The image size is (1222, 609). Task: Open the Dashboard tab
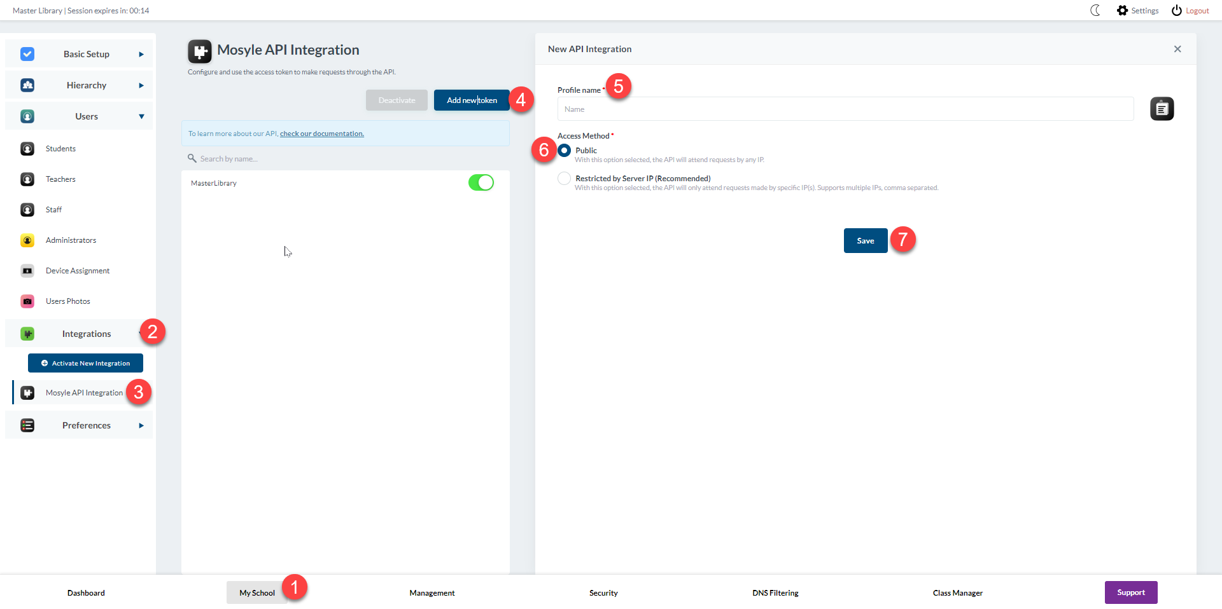coord(86,592)
